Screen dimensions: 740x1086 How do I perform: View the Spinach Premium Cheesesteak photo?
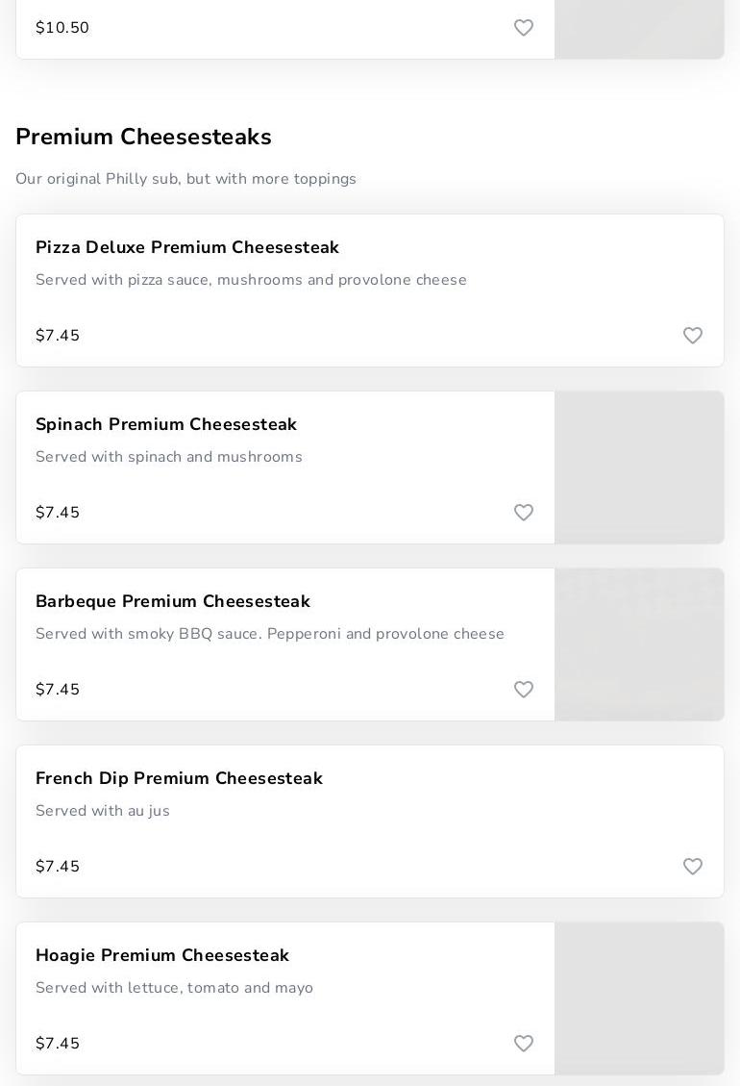coord(639,467)
